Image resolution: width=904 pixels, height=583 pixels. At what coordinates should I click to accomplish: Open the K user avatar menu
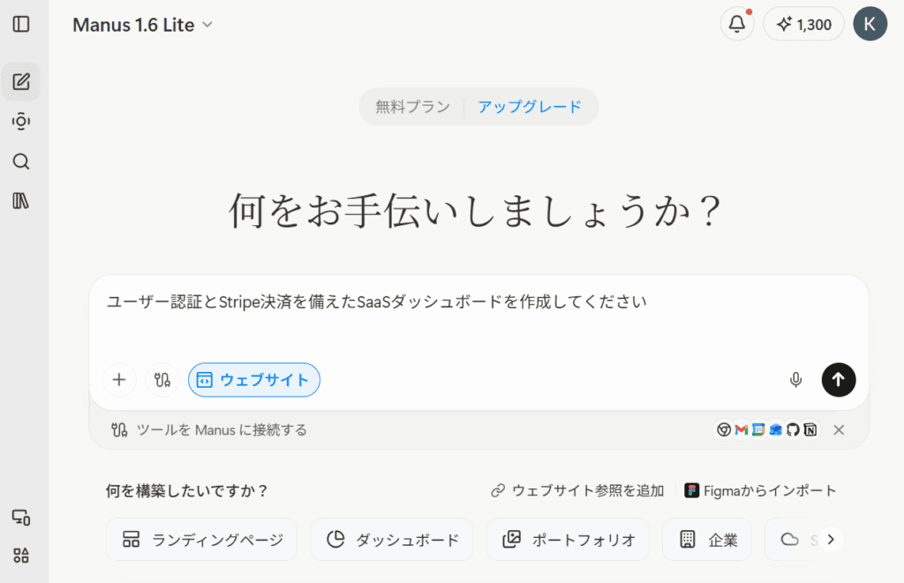pyautogui.click(x=870, y=25)
